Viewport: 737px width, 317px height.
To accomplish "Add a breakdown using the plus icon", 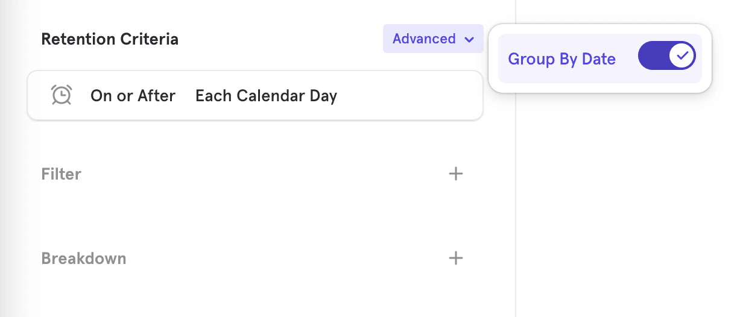I will (456, 259).
